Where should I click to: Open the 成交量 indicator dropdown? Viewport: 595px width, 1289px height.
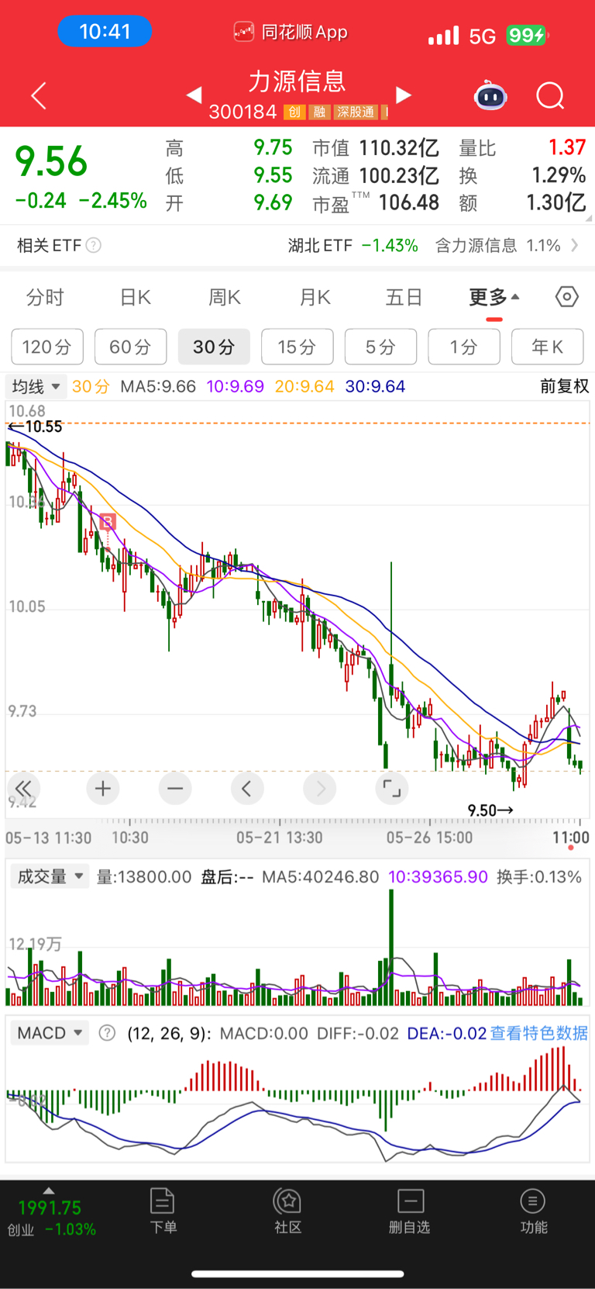point(50,876)
